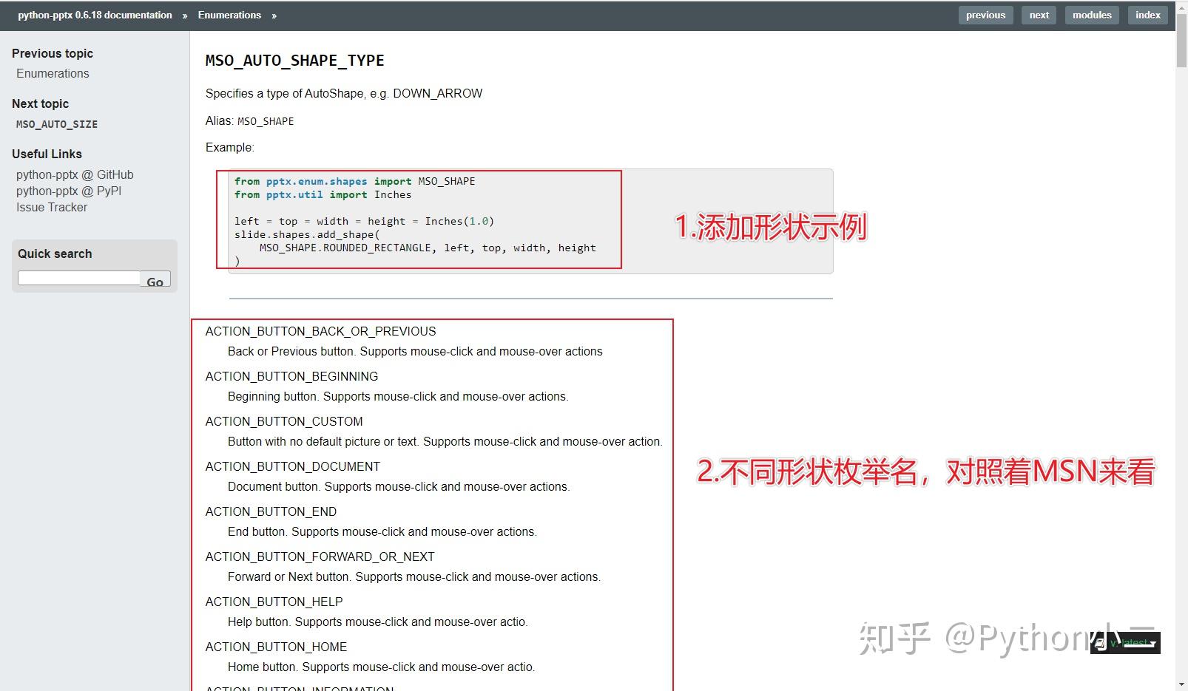Click the MSO_SHAPE alias text
The width and height of the screenshot is (1188, 691).
[265, 120]
